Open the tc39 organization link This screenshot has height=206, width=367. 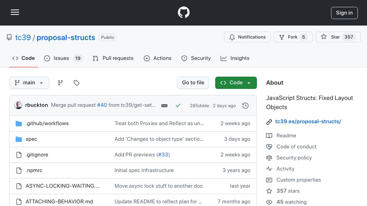[x=23, y=37]
